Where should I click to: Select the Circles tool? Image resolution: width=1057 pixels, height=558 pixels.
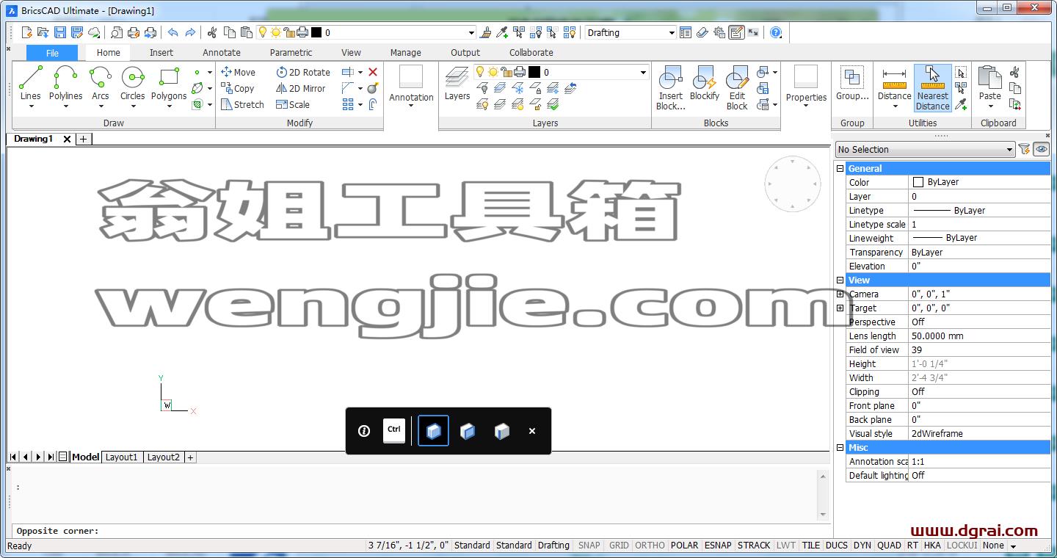[132, 82]
